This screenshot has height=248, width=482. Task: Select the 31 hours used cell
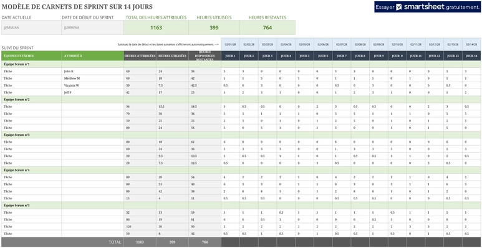coord(172,184)
